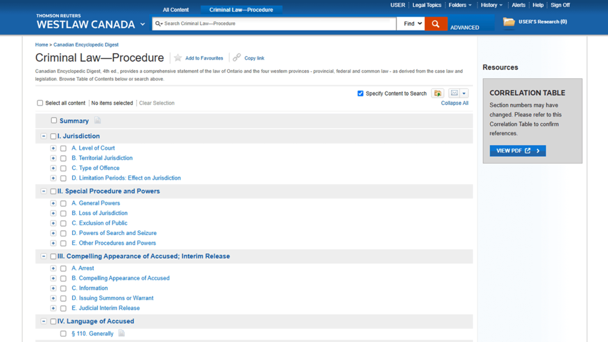Viewport: 608px width, 342px height.
Task: Click the search magnifying glass icon
Action: coord(436,23)
